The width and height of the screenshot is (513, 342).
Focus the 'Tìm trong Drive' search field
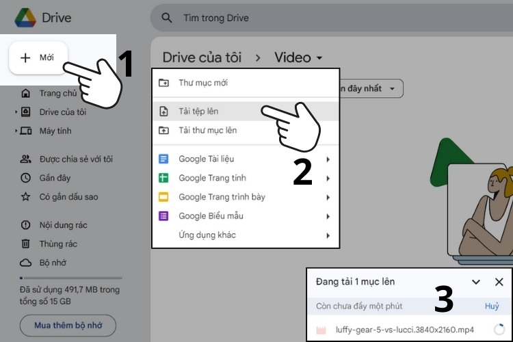[x=332, y=18]
